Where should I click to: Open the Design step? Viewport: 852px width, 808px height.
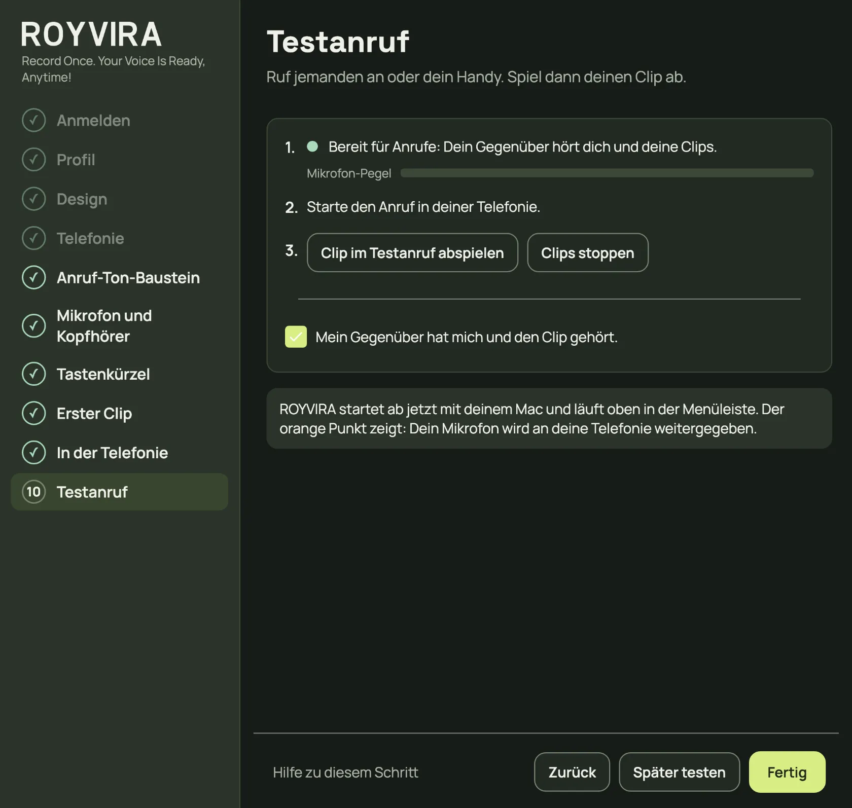[x=119, y=199]
